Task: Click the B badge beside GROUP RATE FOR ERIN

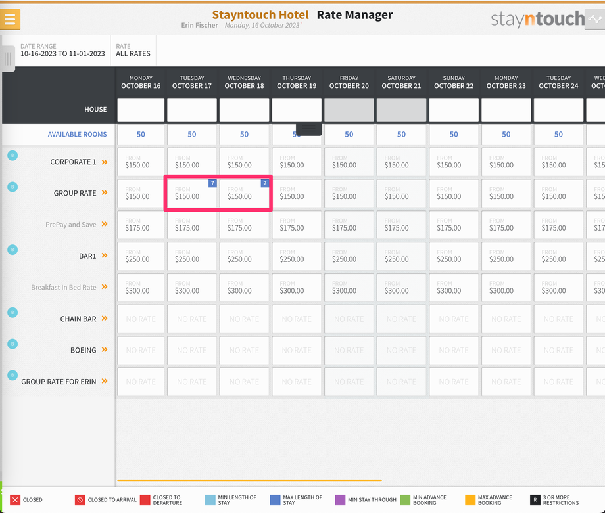Action: point(12,376)
